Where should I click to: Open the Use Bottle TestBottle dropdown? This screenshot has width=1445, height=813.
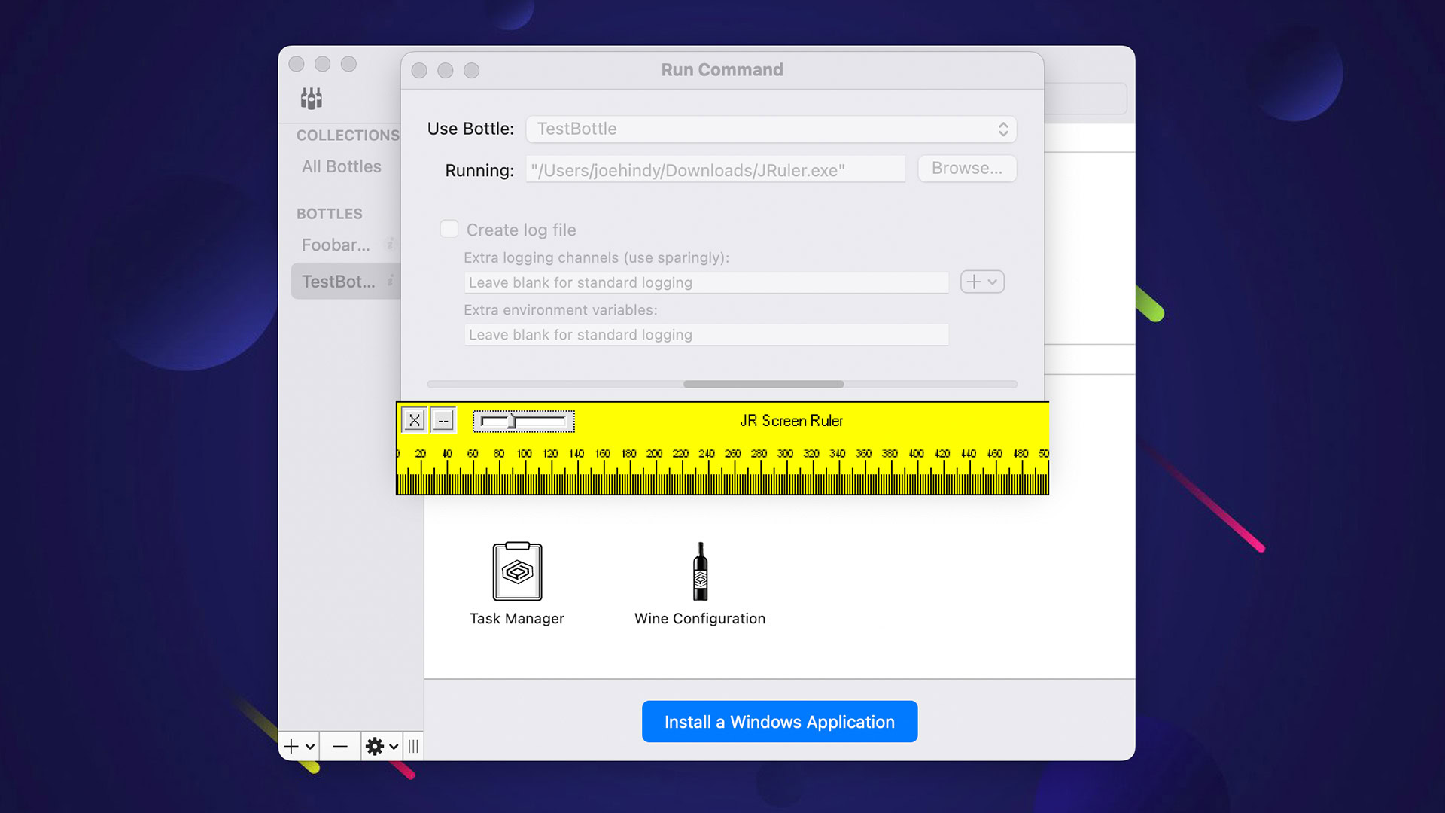(771, 129)
